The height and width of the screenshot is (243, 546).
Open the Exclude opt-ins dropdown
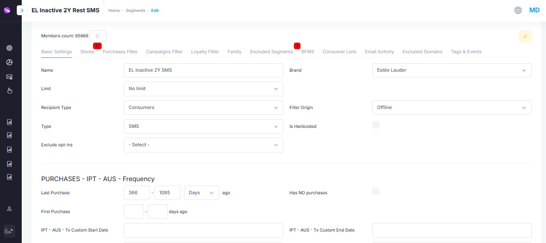pyautogui.click(x=203, y=145)
